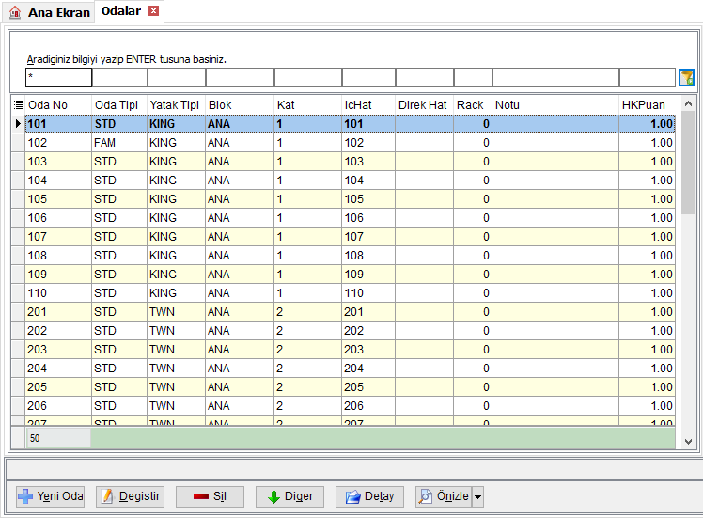Select room 202 Oda No cell
Image resolution: width=703 pixels, height=518 pixels.
point(58,331)
